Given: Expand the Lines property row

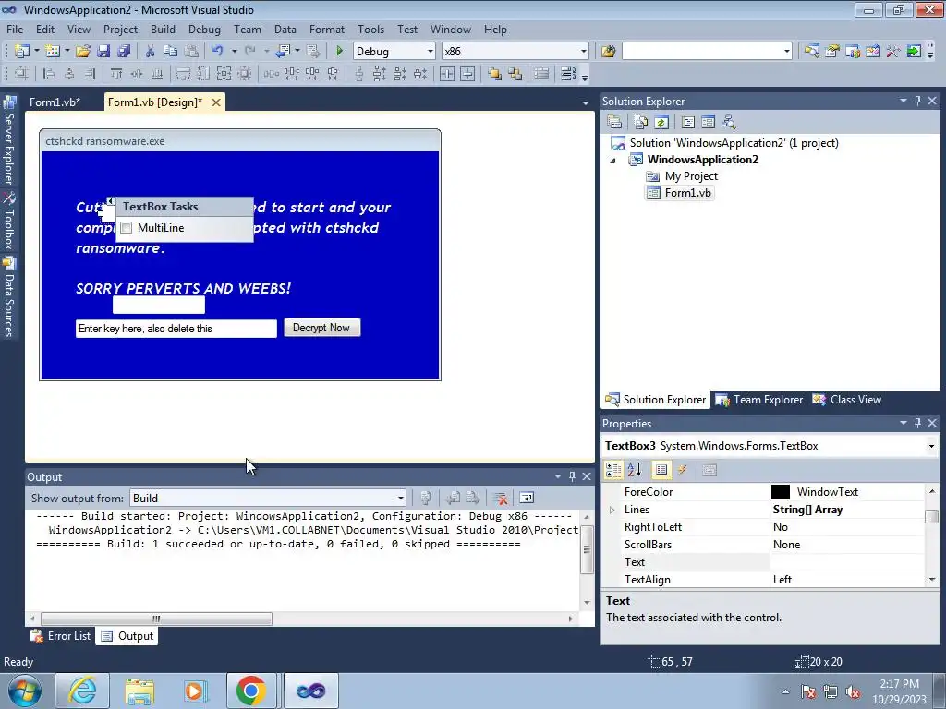Looking at the screenshot, I should click(x=612, y=510).
